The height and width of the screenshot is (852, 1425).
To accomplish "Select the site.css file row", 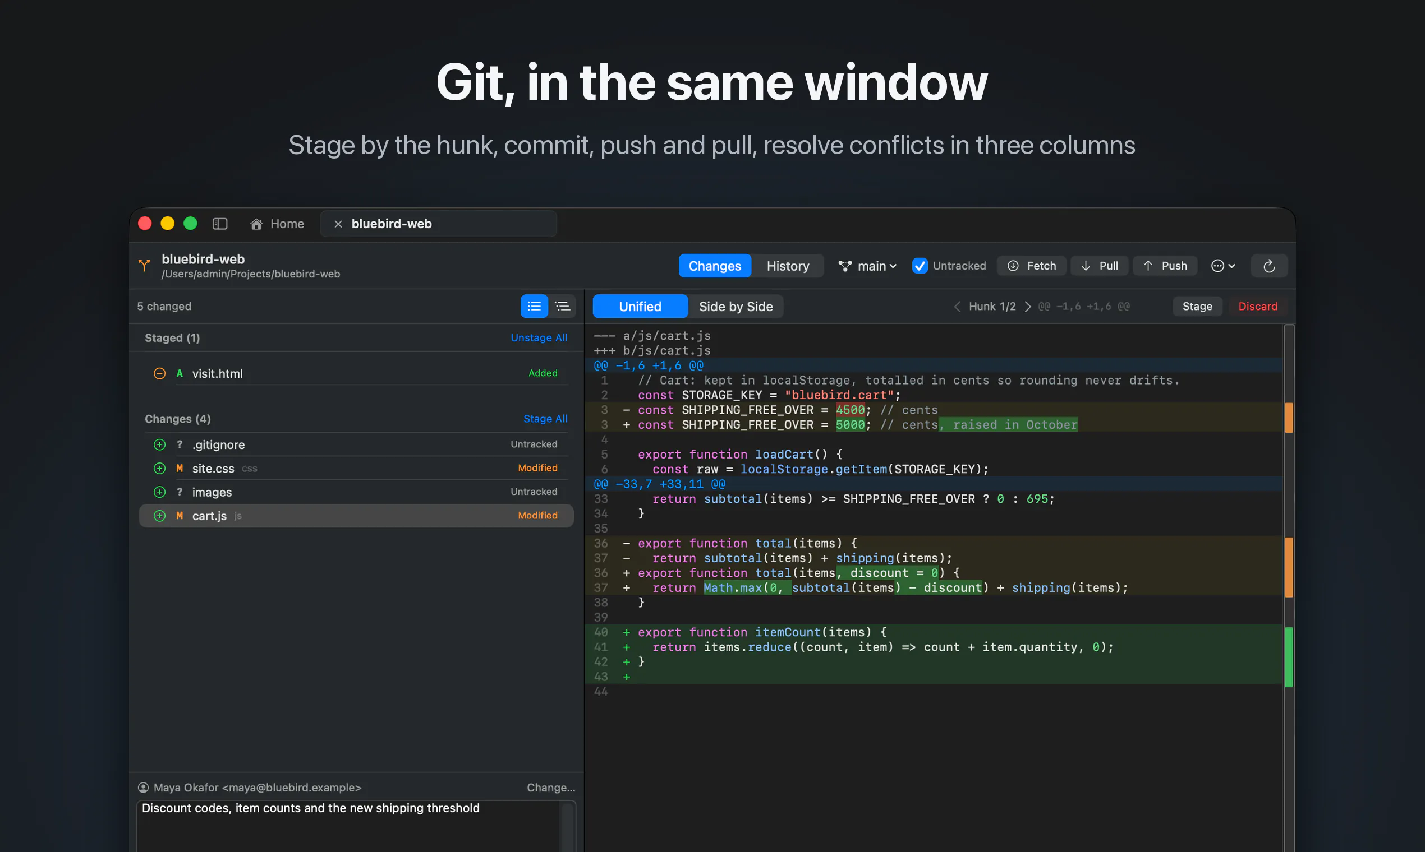I will click(x=356, y=469).
